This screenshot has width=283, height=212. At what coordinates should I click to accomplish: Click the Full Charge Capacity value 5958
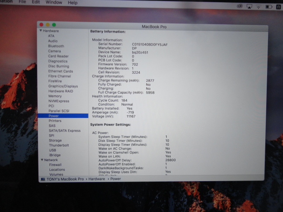150,92
